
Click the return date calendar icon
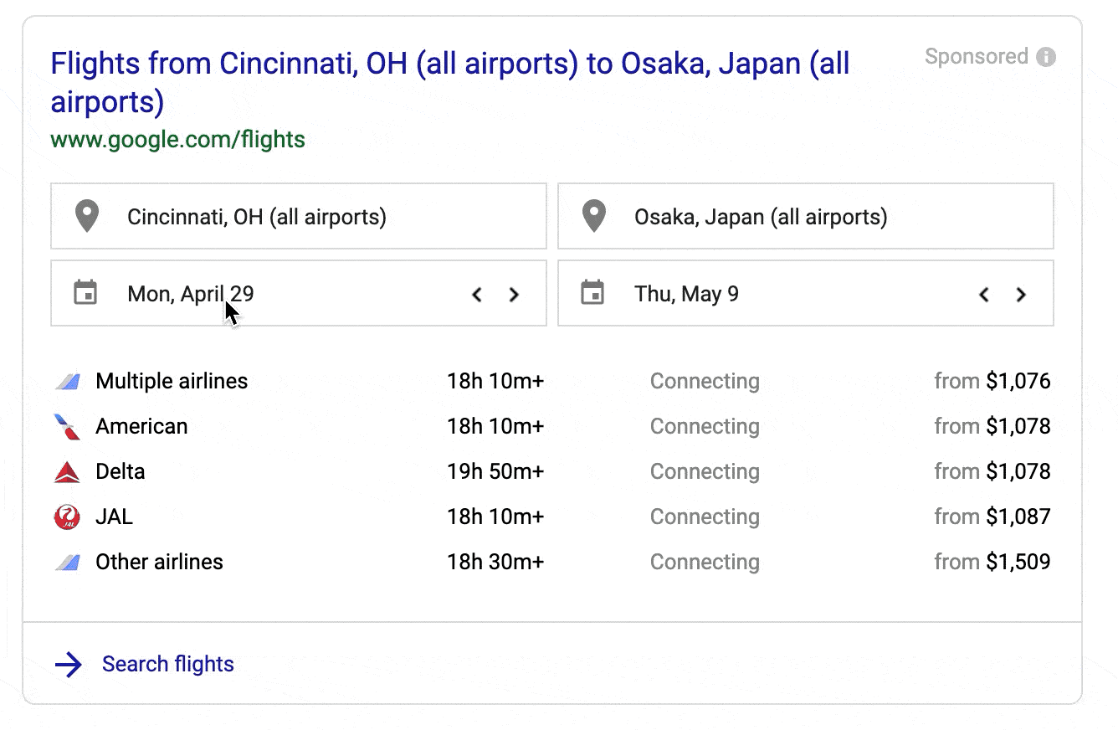pos(592,294)
